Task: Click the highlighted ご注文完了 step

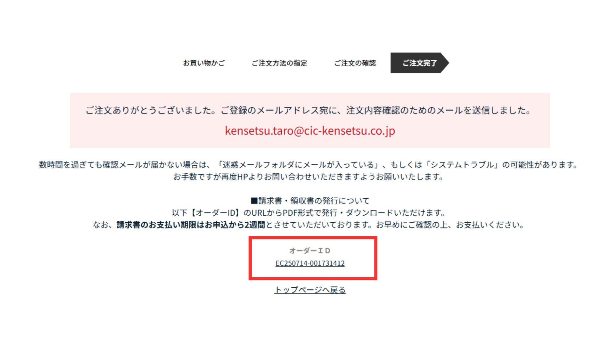Action: (x=420, y=63)
